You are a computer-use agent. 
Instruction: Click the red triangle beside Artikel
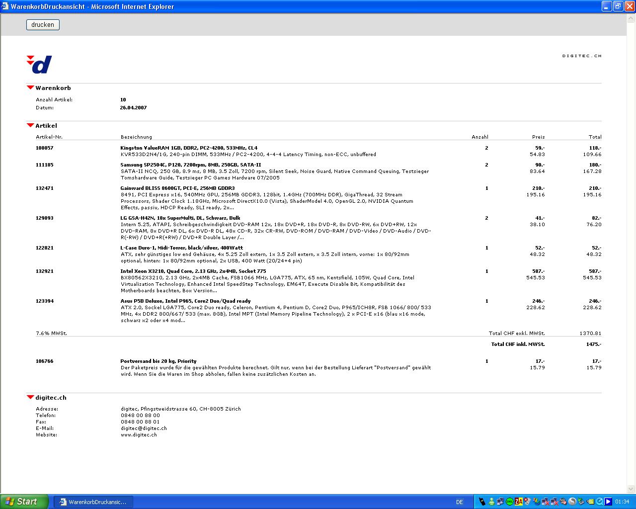click(x=30, y=126)
